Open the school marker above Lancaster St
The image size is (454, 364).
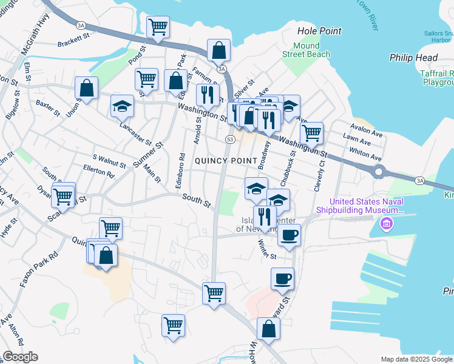[x=122, y=106]
